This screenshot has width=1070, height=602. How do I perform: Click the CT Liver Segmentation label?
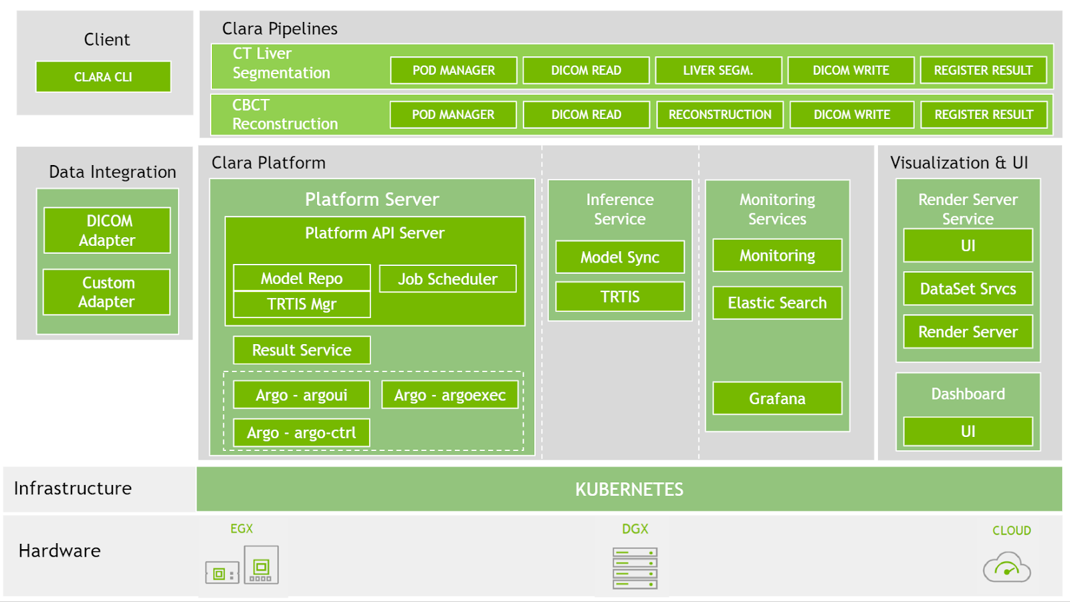coord(281,63)
